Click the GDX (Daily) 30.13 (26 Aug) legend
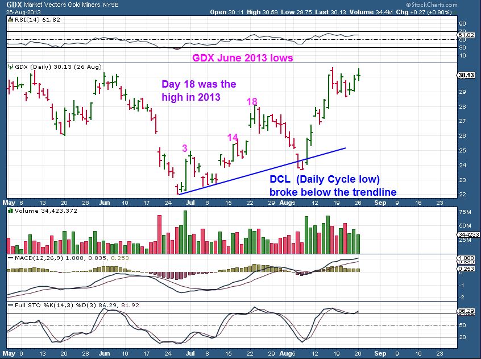Image resolution: width=481 pixels, height=359 pixels. tap(59, 67)
